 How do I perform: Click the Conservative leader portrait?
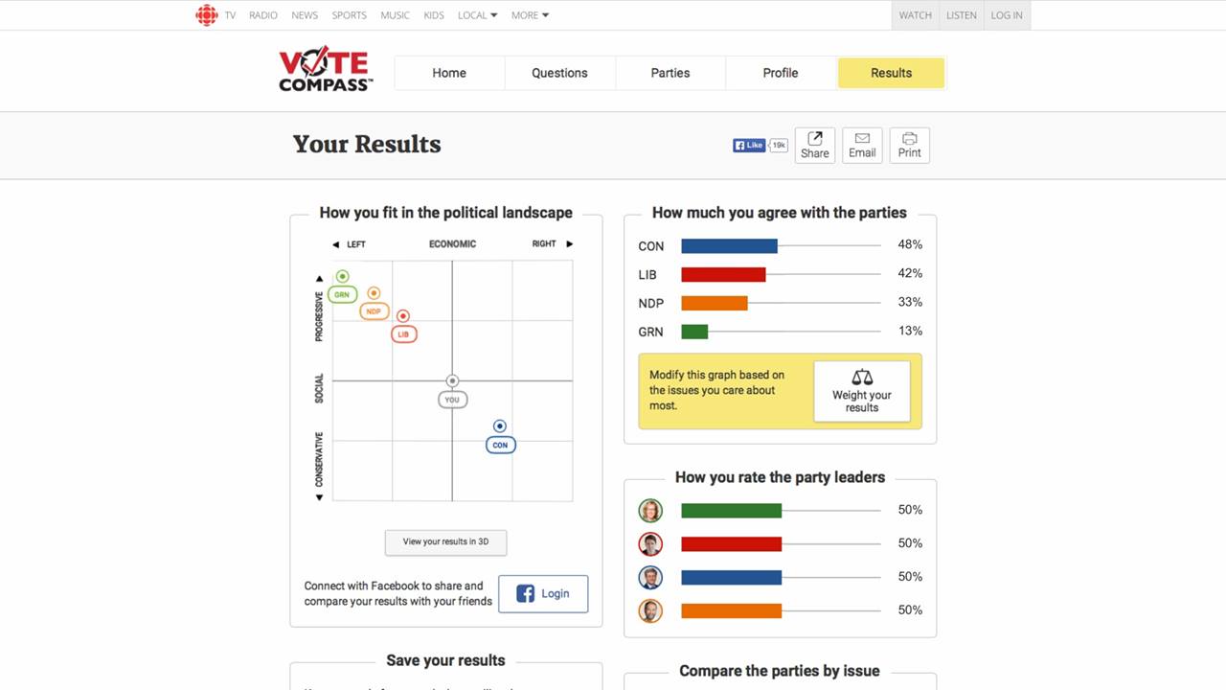point(650,578)
